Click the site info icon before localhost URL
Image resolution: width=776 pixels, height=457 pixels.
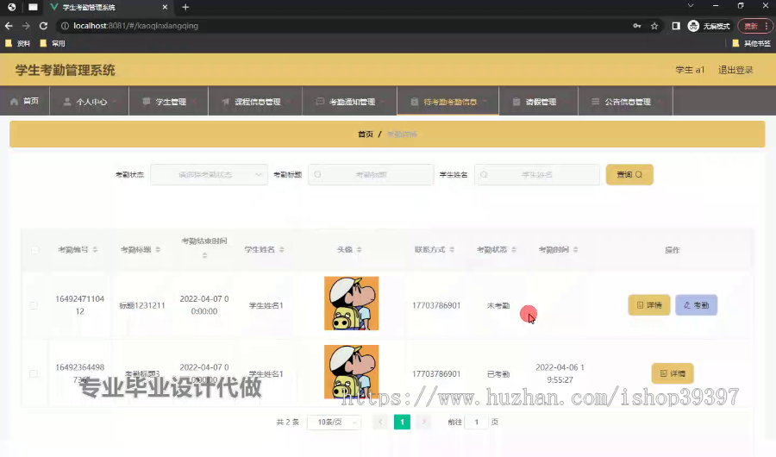pyautogui.click(x=65, y=26)
